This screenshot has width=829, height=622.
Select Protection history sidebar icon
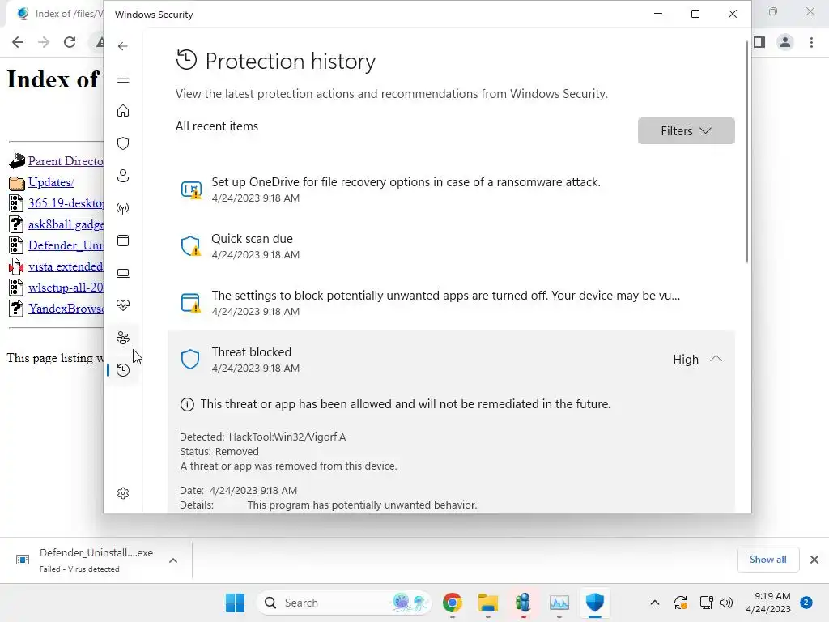click(123, 369)
